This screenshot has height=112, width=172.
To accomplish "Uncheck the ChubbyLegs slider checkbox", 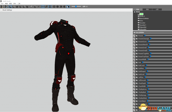I will (x=137, y=95).
